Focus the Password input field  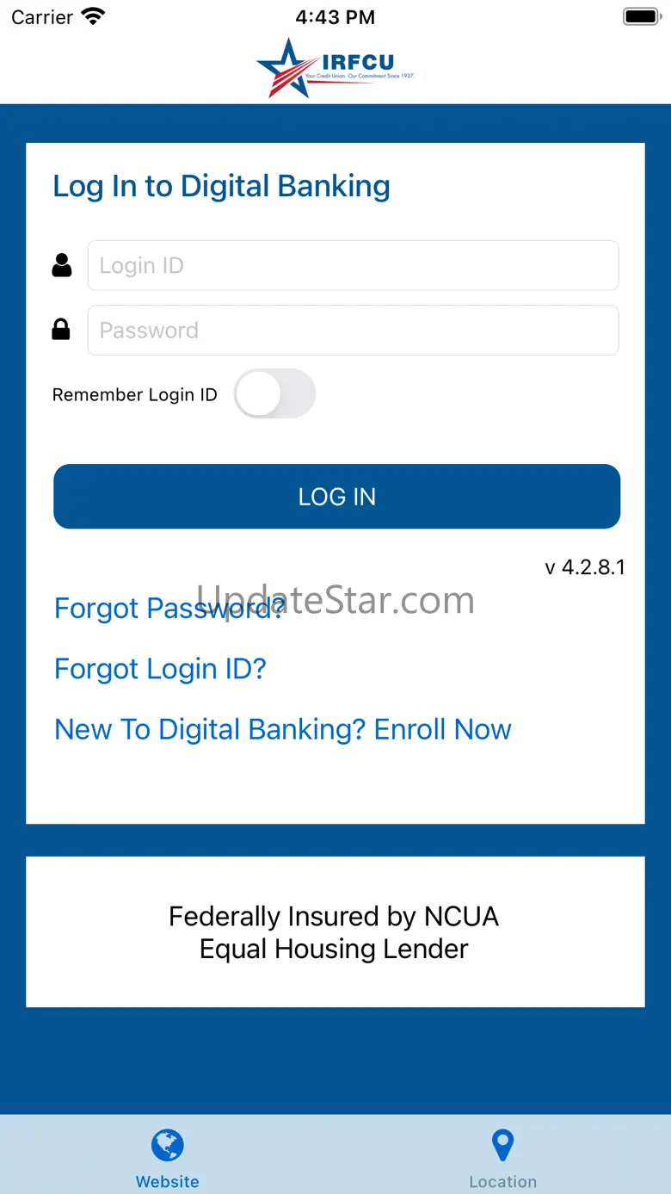pyautogui.click(x=353, y=330)
